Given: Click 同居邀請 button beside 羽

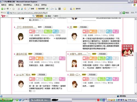Looking at the screenshot, I should [x=83, y=27].
